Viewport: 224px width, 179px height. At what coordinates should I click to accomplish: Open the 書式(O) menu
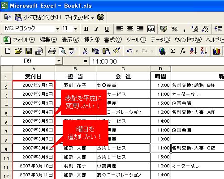point(113,40)
